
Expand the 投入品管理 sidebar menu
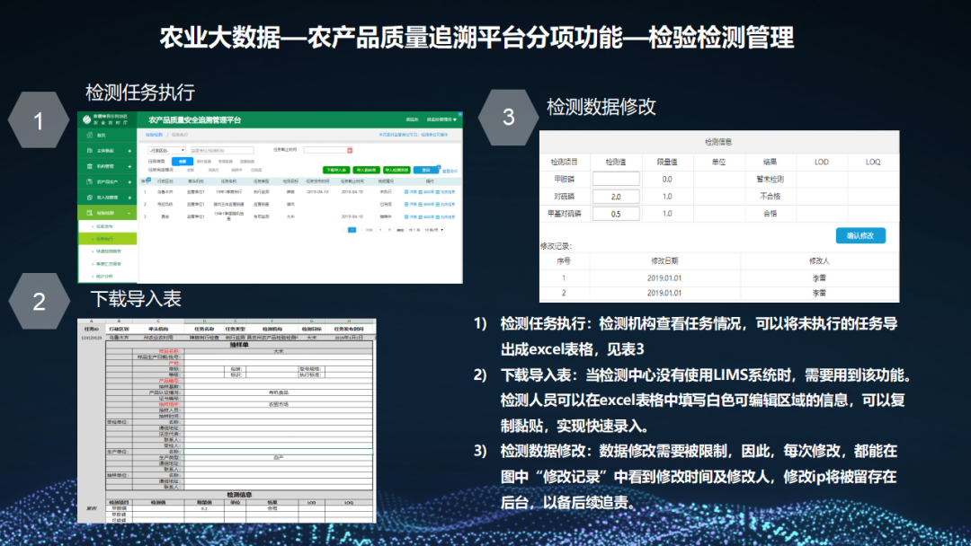pyautogui.click(x=129, y=198)
